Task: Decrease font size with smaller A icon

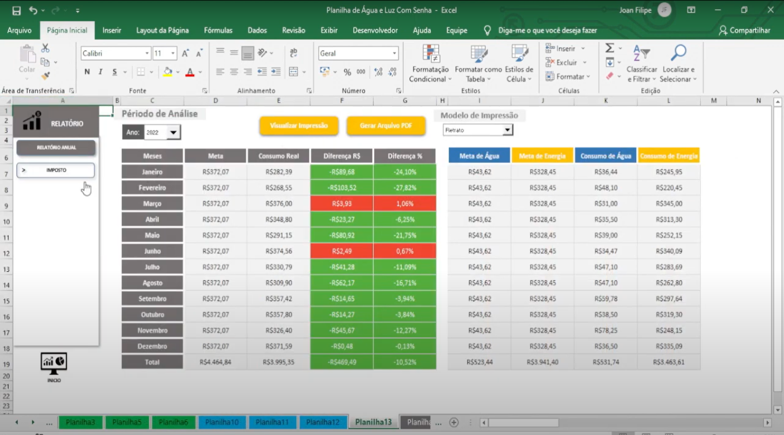Action: click(x=199, y=53)
